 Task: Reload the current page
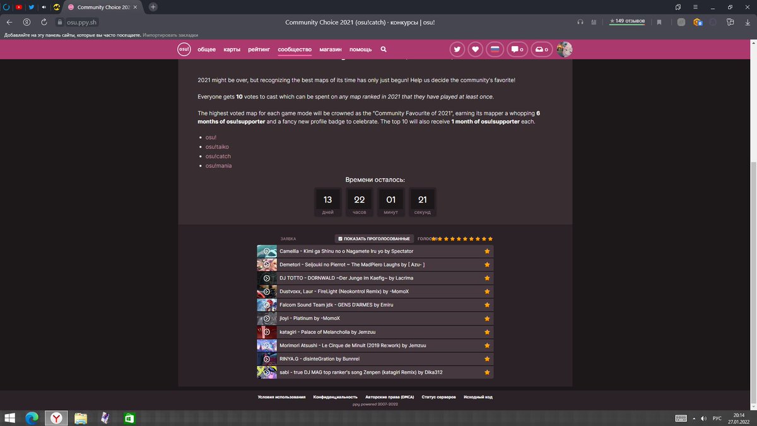pyautogui.click(x=43, y=21)
